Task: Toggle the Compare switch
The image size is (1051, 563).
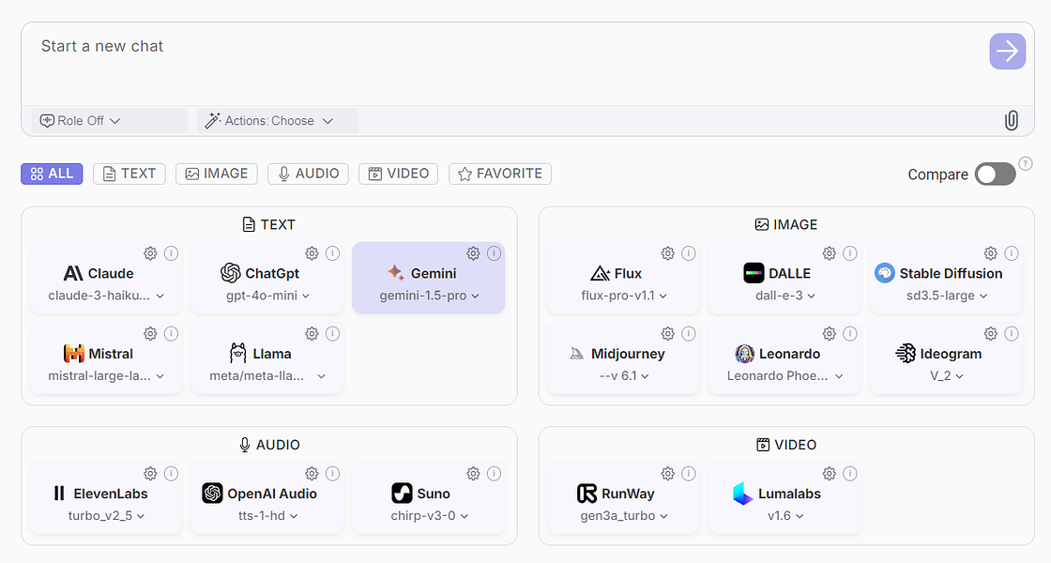Action: (x=996, y=175)
